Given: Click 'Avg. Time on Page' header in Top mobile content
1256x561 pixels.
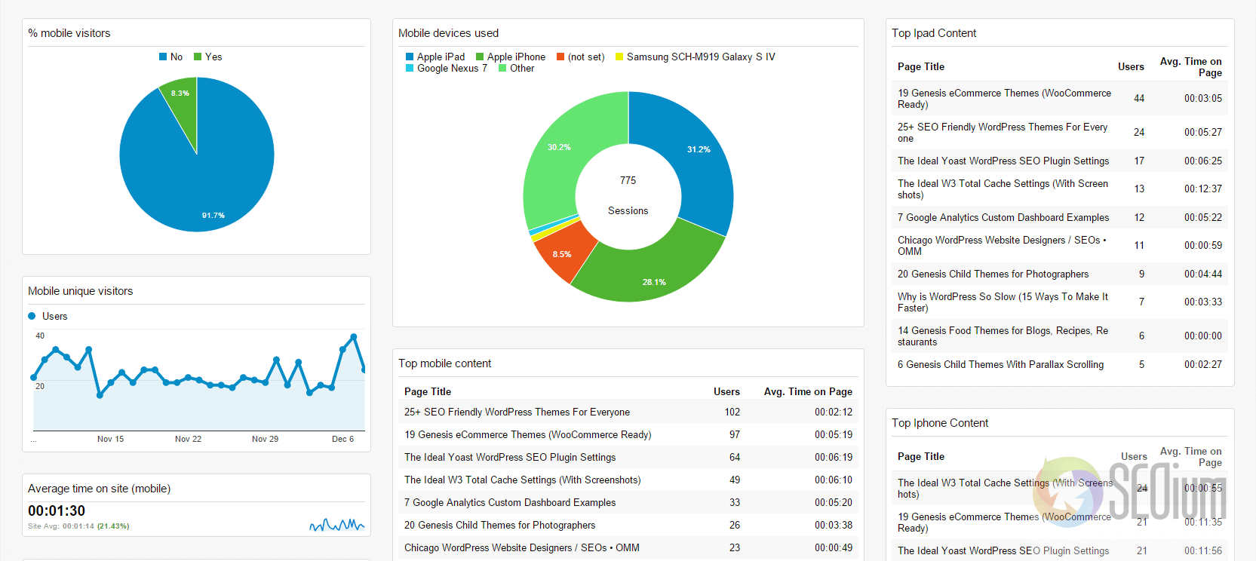Looking at the screenshot, I should click(x=808, y=391).
